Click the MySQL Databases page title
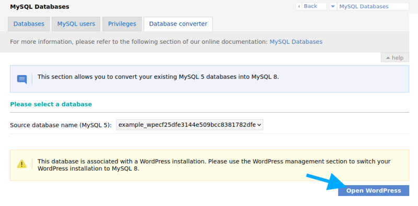418x206 pixels. (x=40, y=7)
